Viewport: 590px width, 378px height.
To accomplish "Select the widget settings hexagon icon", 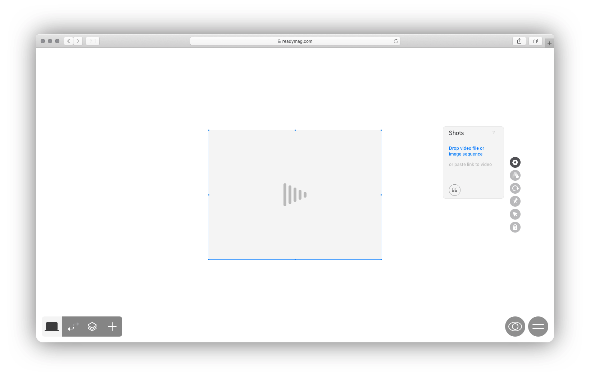I will click(515, 162).
